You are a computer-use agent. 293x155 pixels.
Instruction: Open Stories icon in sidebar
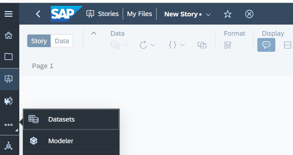[x=9, y=79]
